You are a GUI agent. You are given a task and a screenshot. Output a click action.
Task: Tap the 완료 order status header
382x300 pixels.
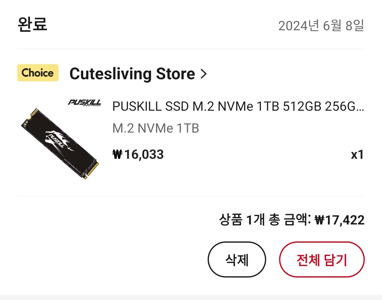(32, 24)
